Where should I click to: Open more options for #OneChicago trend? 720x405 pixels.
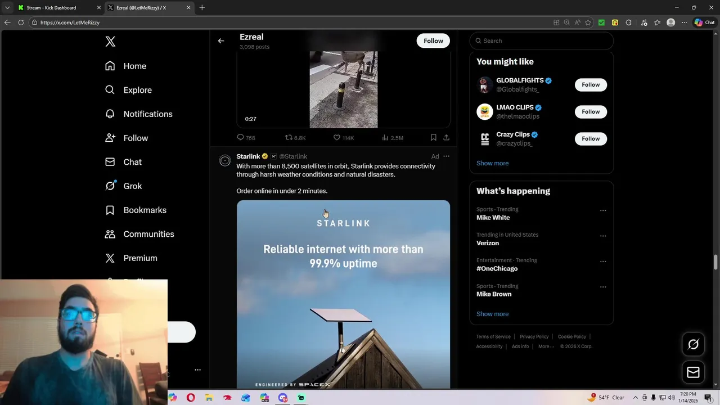click(x=603, y=262)
